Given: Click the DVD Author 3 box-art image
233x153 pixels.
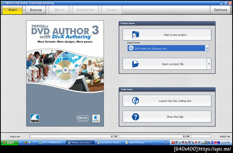Looking at the screenshot, I should [x=65, y=73].
